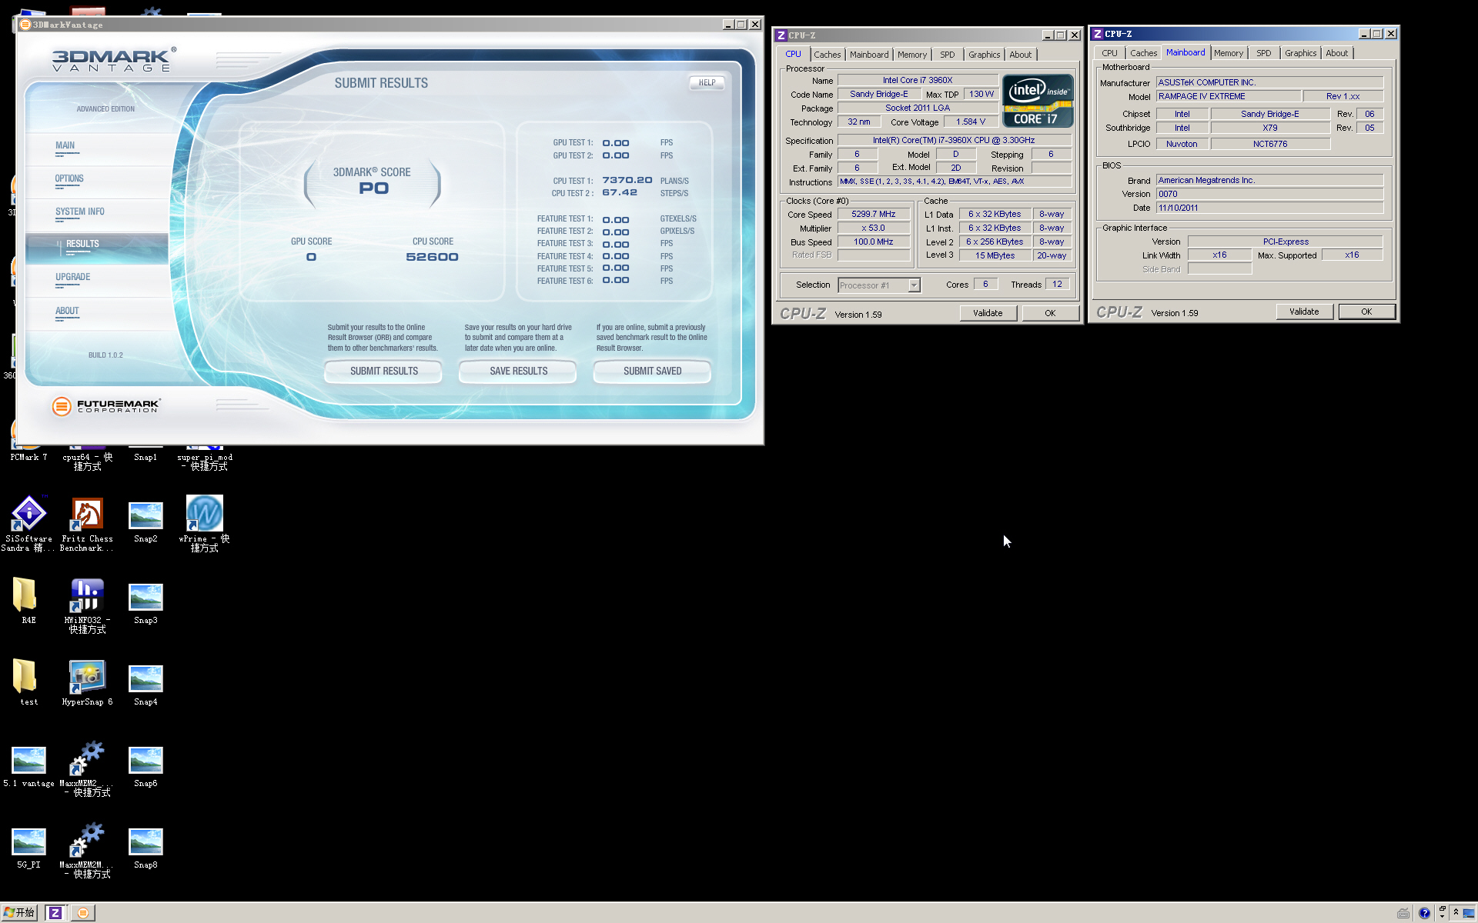Select the Snap8 image file
The height and width of the screenshot is (923, 1478).
(x=145, y=849)
